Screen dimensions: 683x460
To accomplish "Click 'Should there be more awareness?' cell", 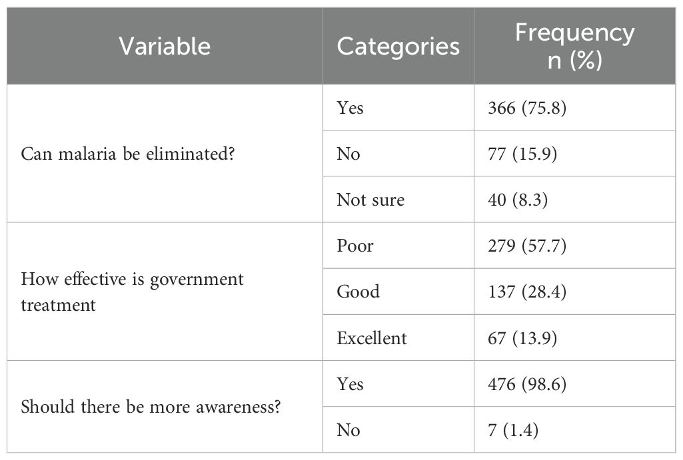I will point(151,407).
